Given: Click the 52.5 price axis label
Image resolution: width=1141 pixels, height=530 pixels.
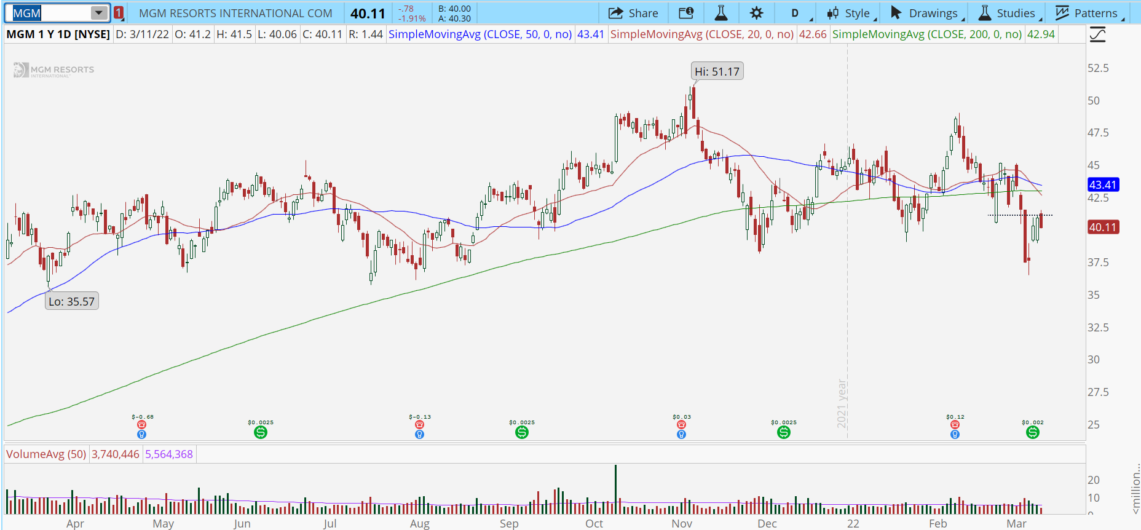Looking at the screenshot, I should 1099,68.
